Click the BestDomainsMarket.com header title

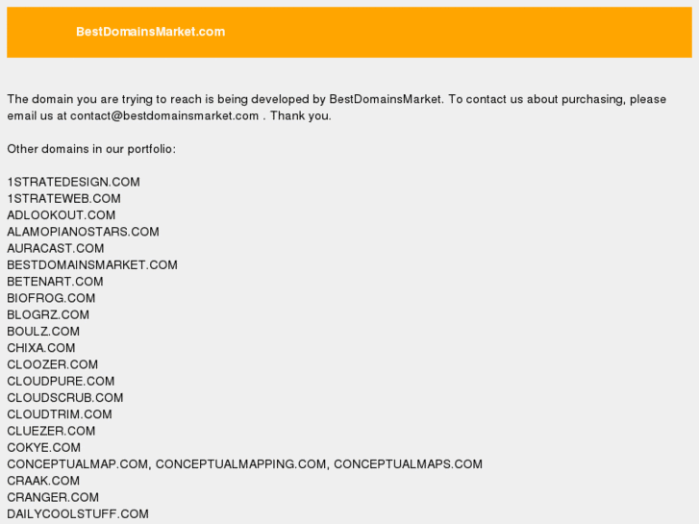coord(150,32)
